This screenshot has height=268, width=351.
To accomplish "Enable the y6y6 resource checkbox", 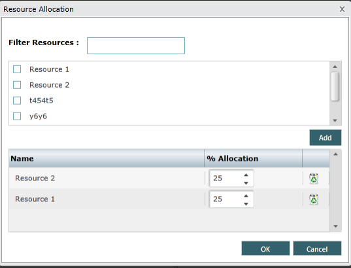I will point(17,116).
